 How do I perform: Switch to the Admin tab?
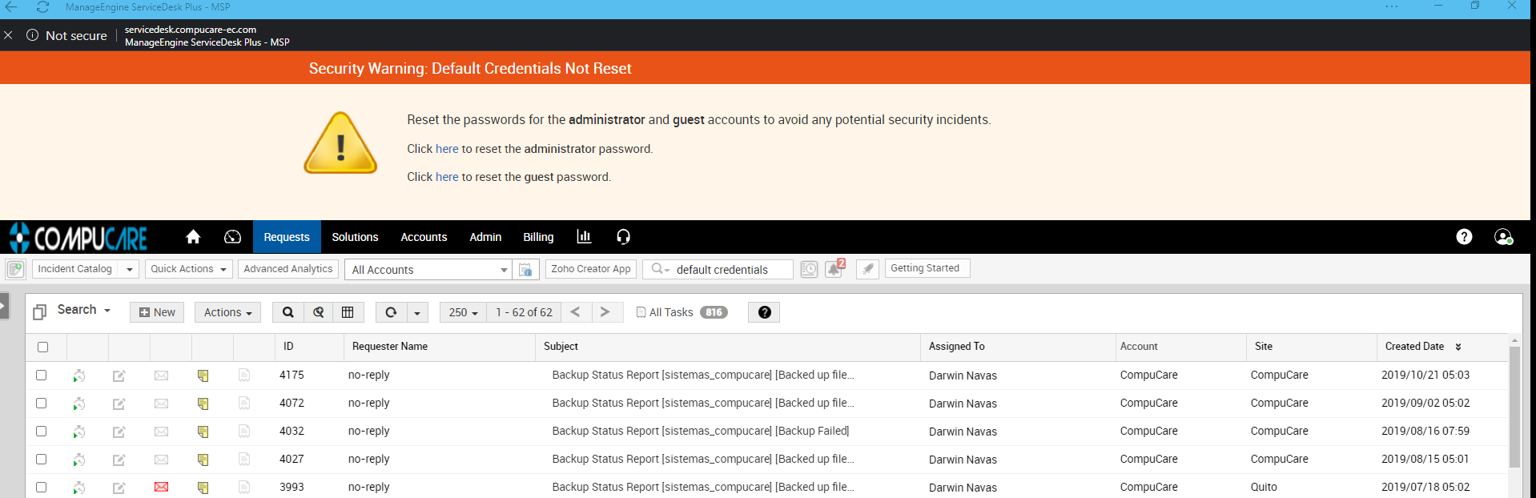tap(485, 237)
